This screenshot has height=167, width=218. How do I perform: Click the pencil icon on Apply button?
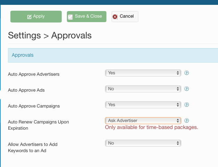[x=29, y=17]
